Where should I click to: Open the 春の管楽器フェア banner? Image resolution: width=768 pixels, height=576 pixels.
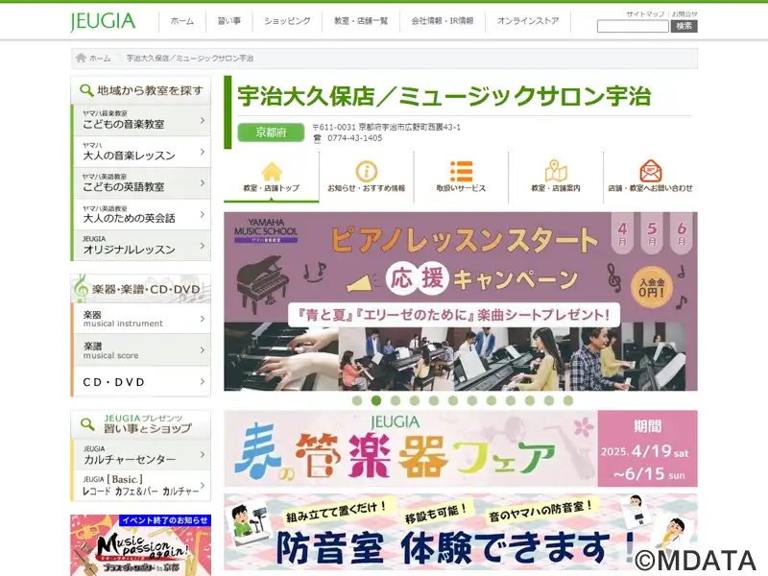[x=461, y=448]
